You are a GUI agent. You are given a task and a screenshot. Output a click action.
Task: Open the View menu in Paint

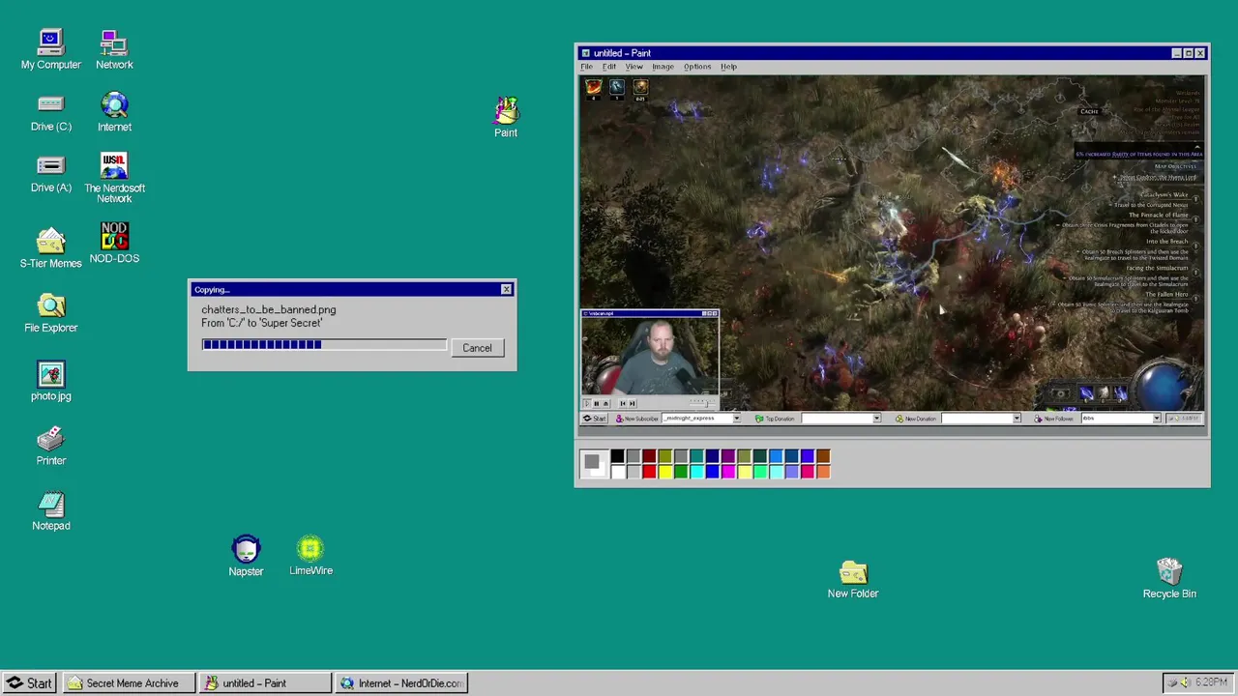pyautogui.click(x=634, y=67)
